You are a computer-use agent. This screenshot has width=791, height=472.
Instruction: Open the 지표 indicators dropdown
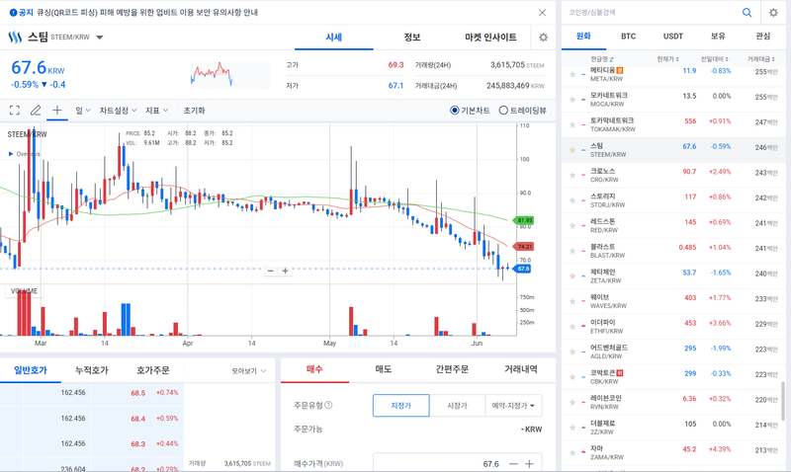click(157, 111)
